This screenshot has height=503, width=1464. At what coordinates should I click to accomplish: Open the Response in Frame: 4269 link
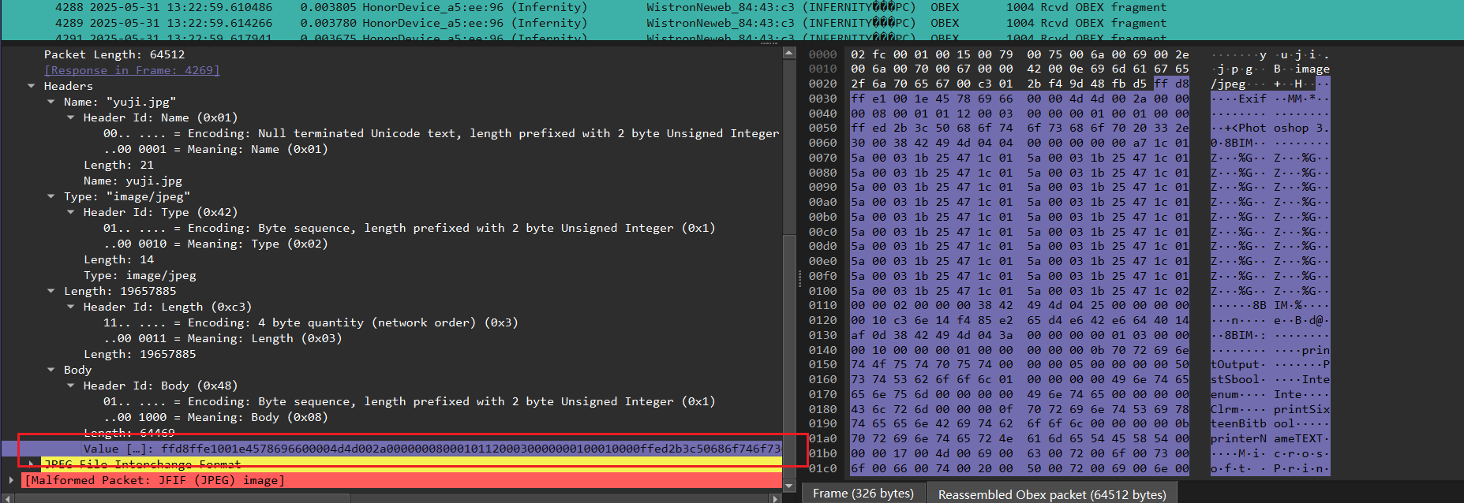pos(132,70)
